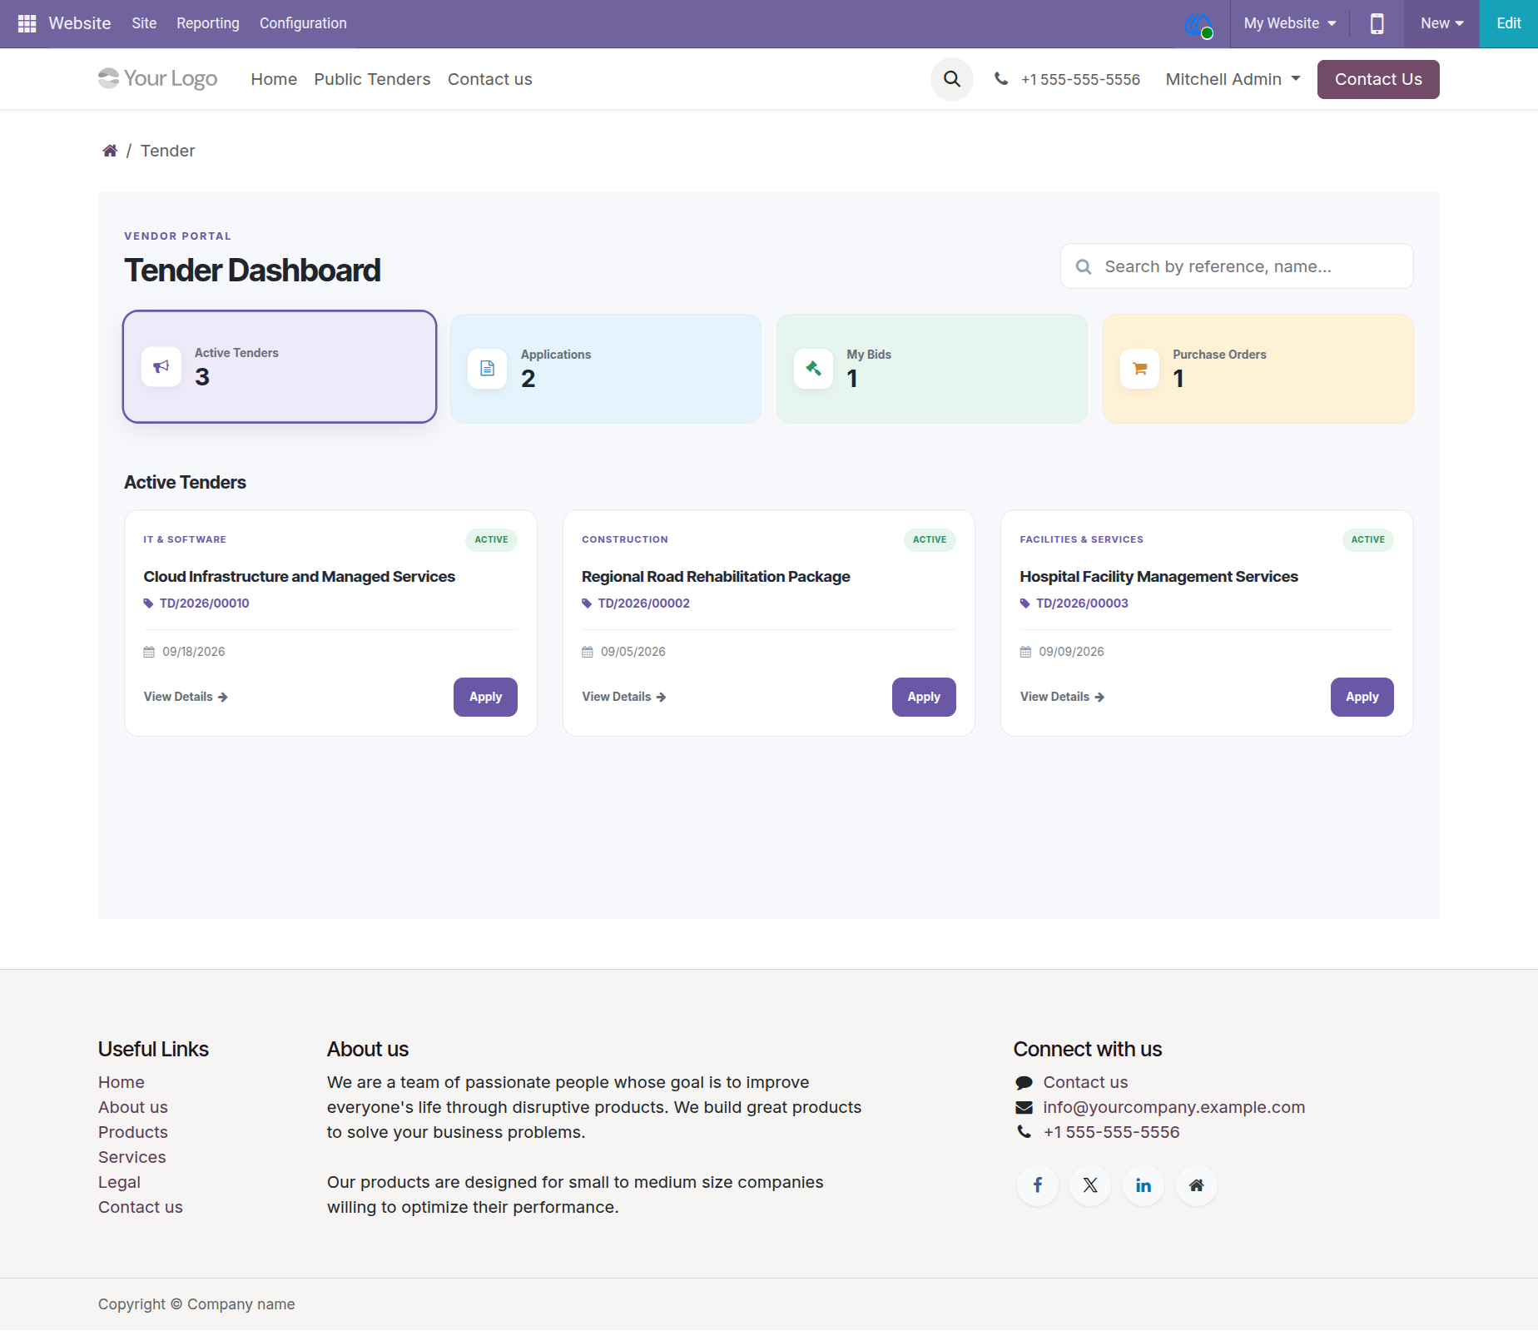
Task: Click the header search magnifier icon
Action: point(952,79)
